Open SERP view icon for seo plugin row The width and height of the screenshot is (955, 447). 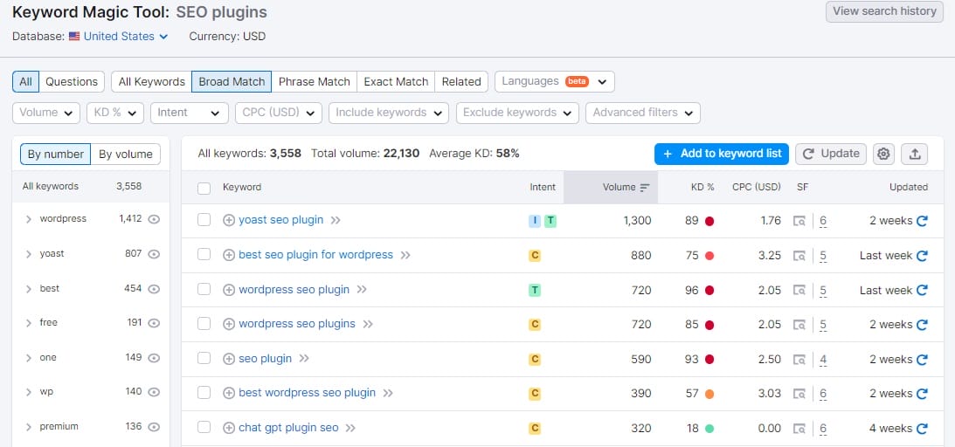(799, 360)
